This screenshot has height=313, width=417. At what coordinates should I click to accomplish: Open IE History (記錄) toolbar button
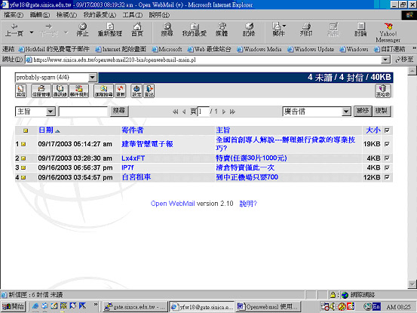[249, 30]
